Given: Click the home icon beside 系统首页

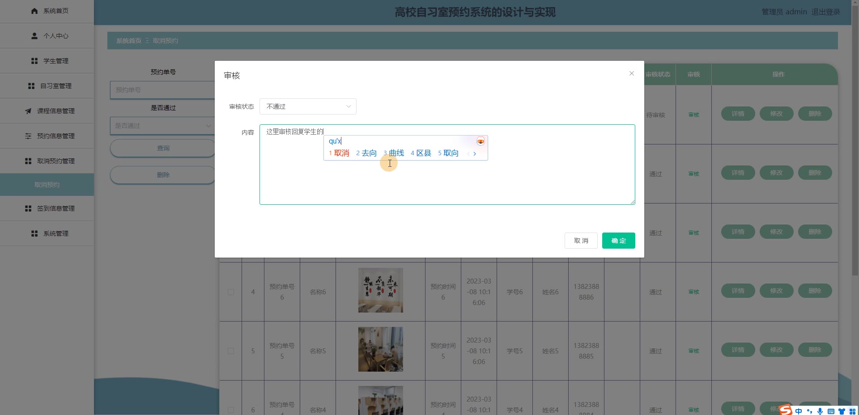Looking at the screenshot, I should click(x=34, y=11).
